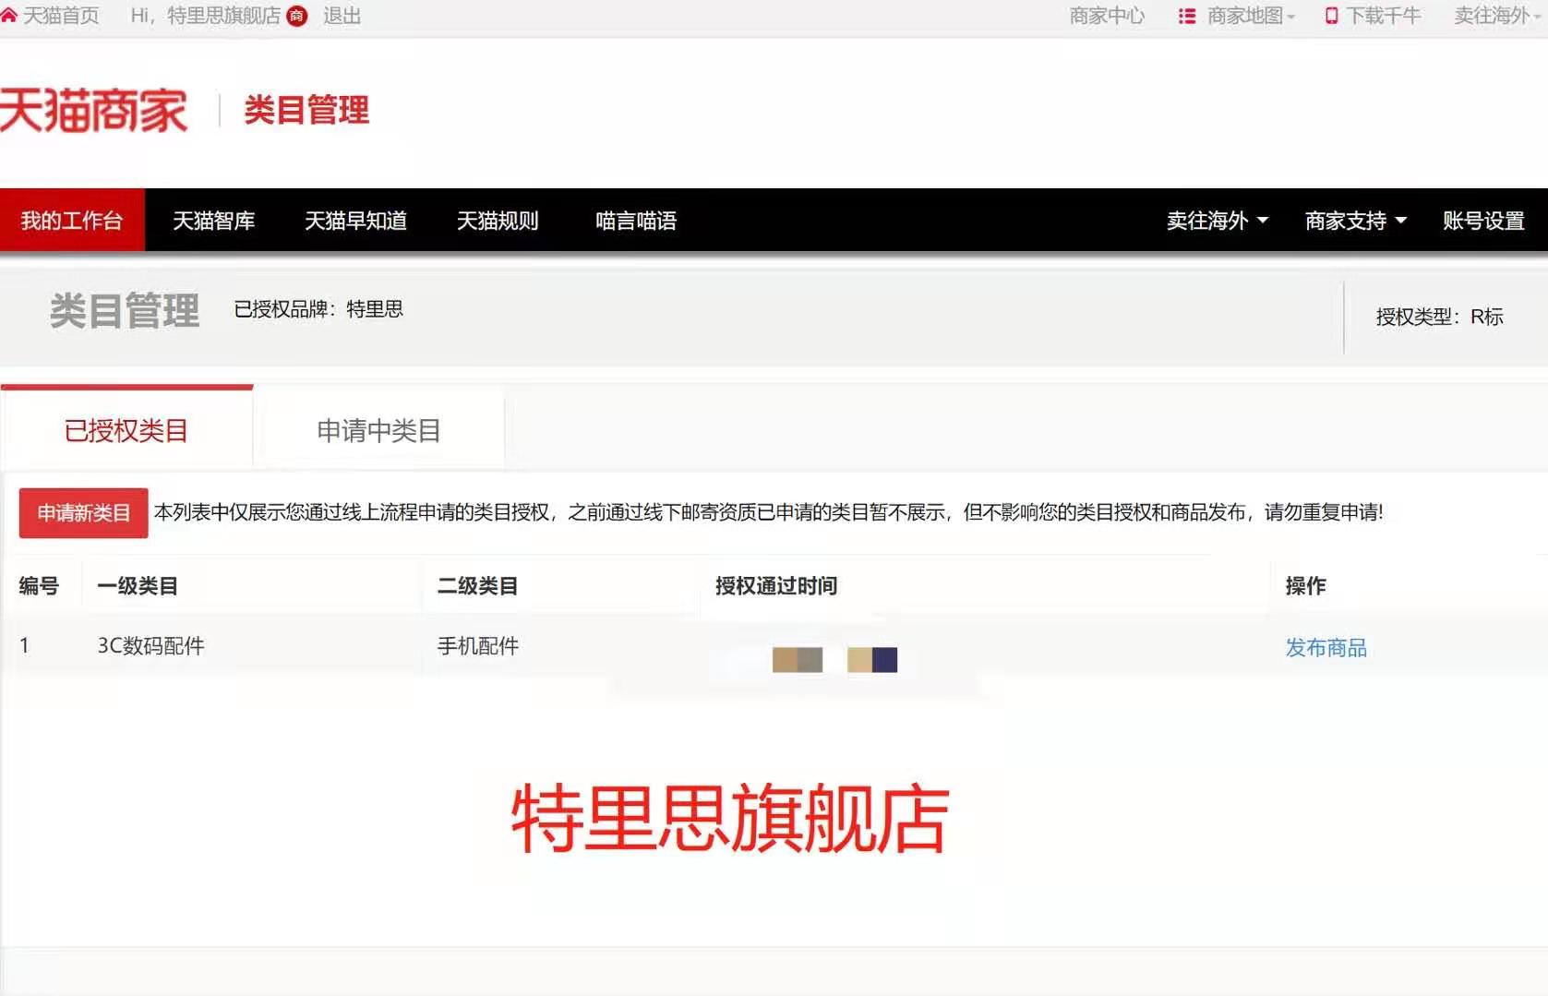Expand the 商家支持 dropdown menu
This screenshot has width=1548, height=996.
tap(1355, 221)
